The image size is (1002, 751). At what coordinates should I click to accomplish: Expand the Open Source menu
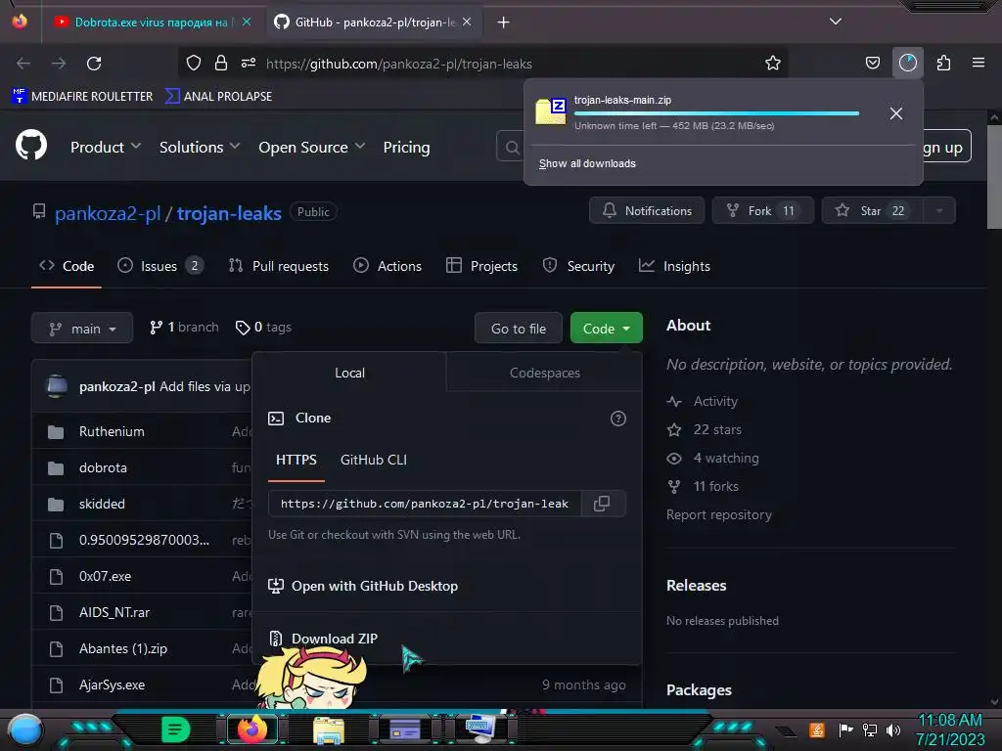click(312, 147)
